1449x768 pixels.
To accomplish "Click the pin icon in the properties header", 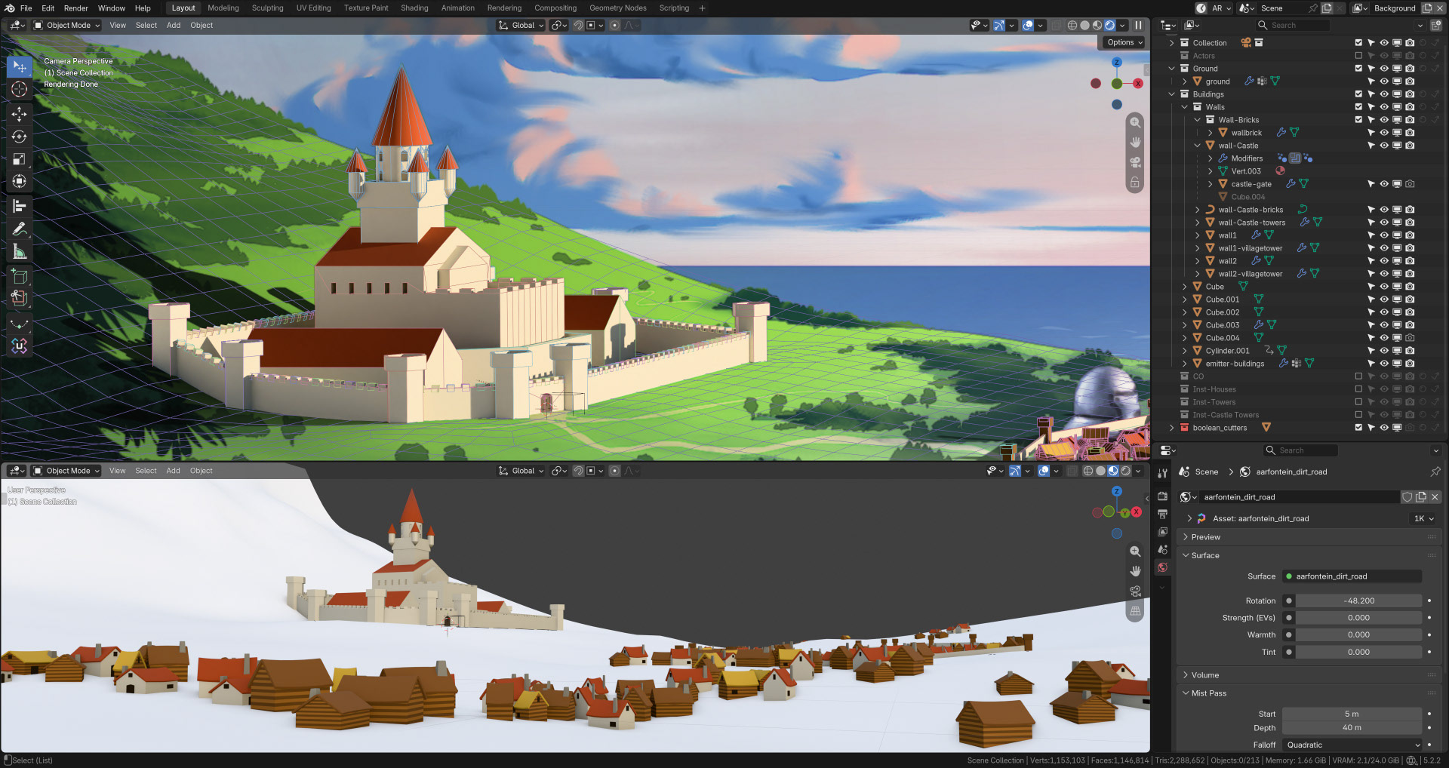I will pyautogui.click(x=1435, y=472).
